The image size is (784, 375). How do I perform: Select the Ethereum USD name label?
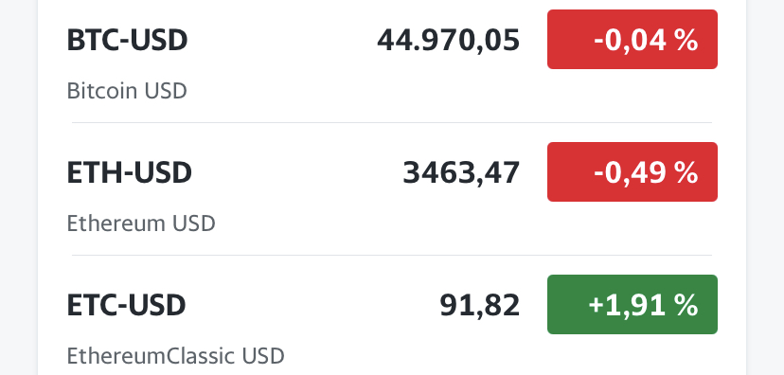pos(141,223)
